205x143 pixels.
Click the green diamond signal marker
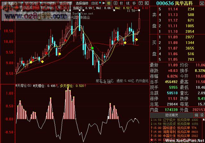click(93, 48)
